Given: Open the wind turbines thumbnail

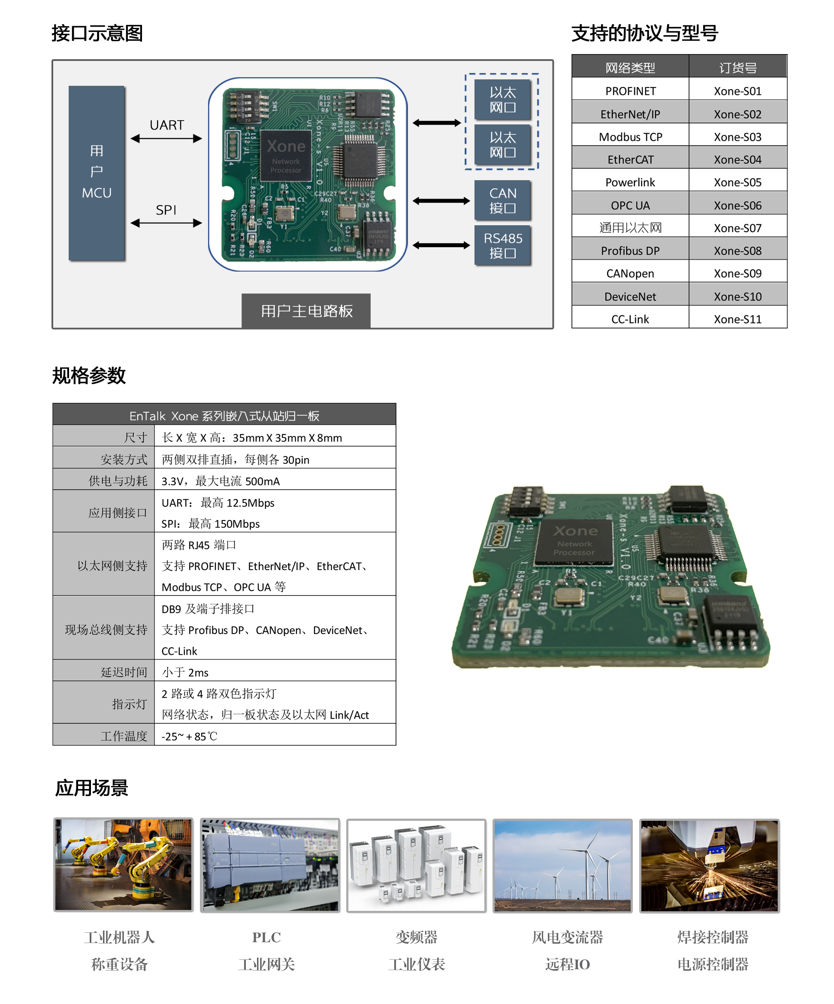Looking at the screenshot, I should 562,866.
